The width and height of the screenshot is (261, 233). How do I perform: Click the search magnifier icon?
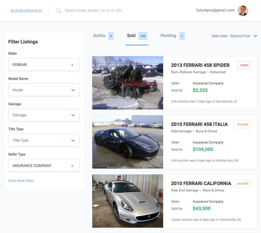58,10
